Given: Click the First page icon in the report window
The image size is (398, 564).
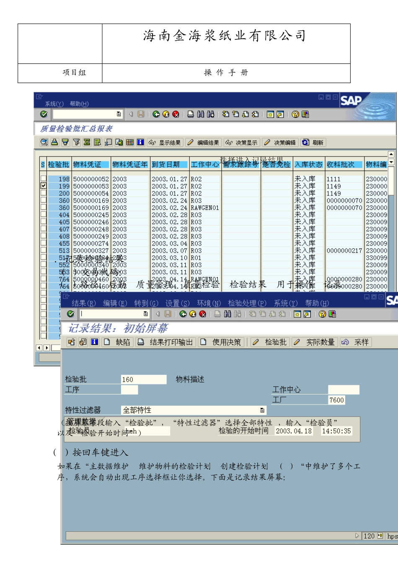Looking at the screenshot, I should click(x=226, y=114).
